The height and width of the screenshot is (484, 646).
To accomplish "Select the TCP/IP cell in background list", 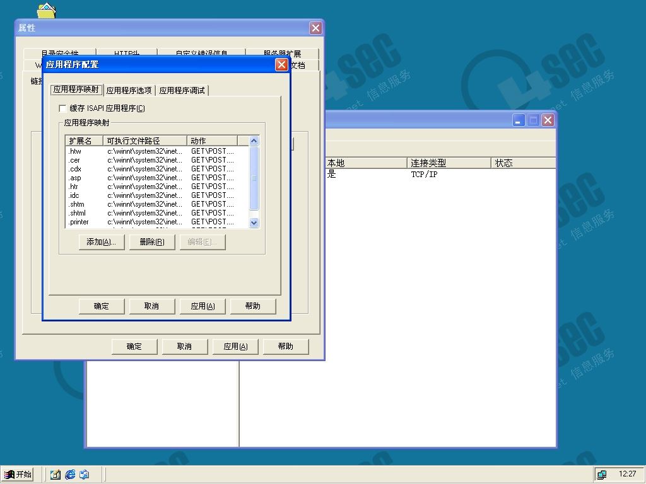I will coord(425,175).
